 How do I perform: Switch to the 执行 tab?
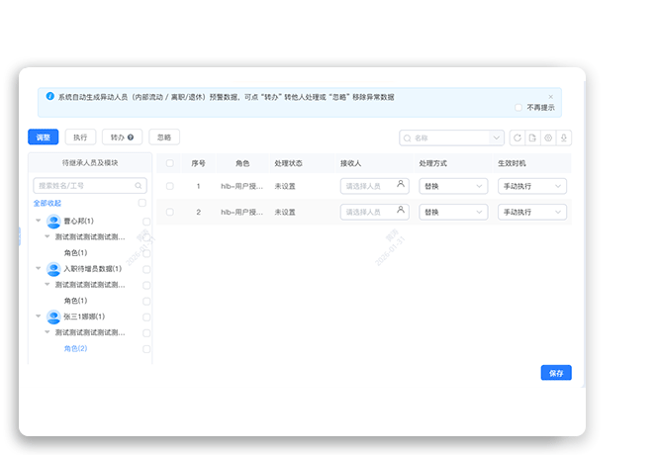(x=80, y=137)
